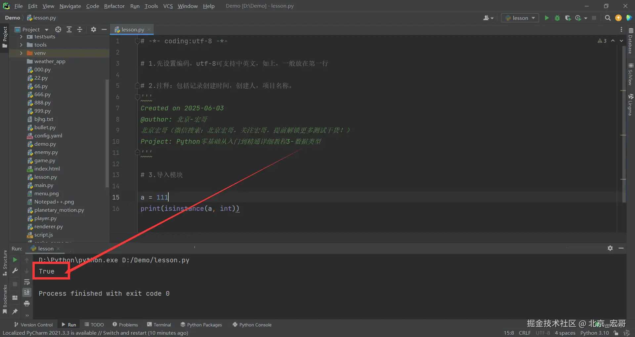Image resolution: width=635 pixels, height=337 pixels.
Task: Open the Refactor menu
Action: tap(114, 6)
